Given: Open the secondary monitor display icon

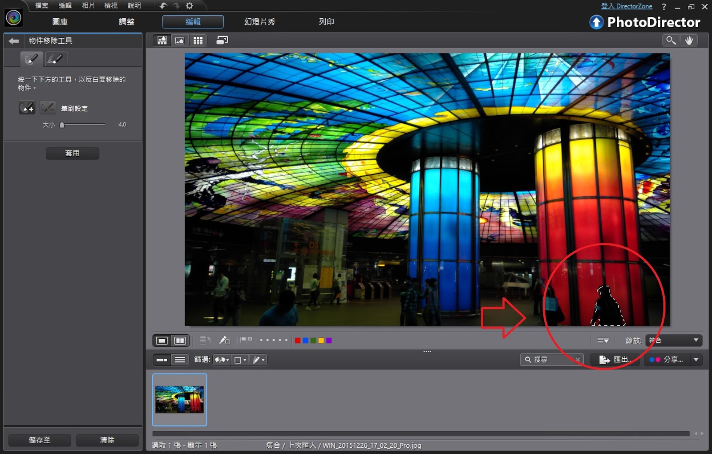Looking at the screenshot, I should click(x=222, y=41).
